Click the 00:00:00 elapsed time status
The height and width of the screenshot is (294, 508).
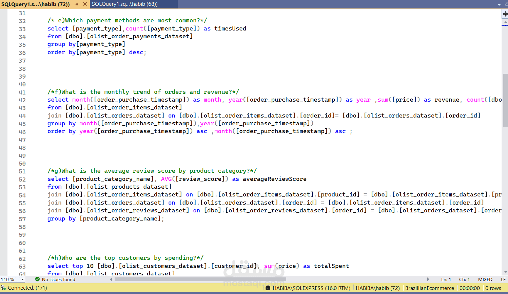click(x=470, y=288)
